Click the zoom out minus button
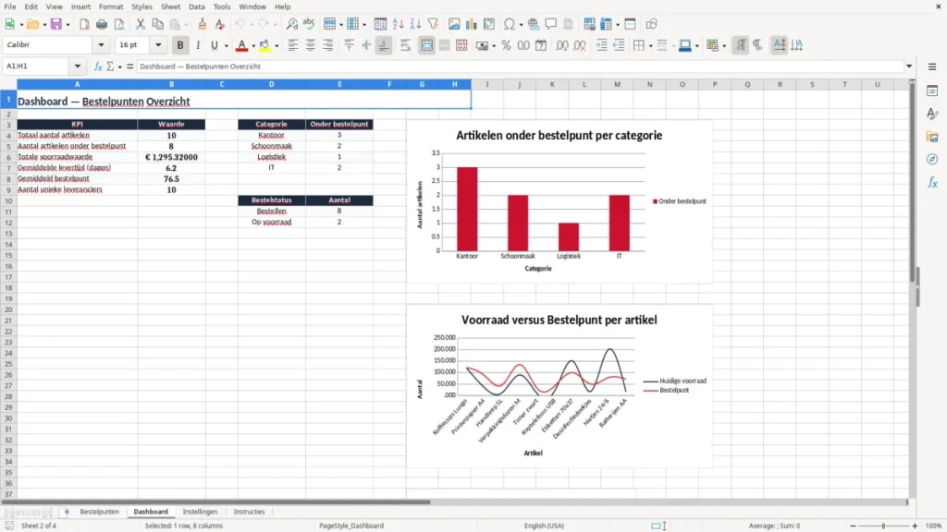The width and height of the screenshot is (947, 532). click(853, 526)
